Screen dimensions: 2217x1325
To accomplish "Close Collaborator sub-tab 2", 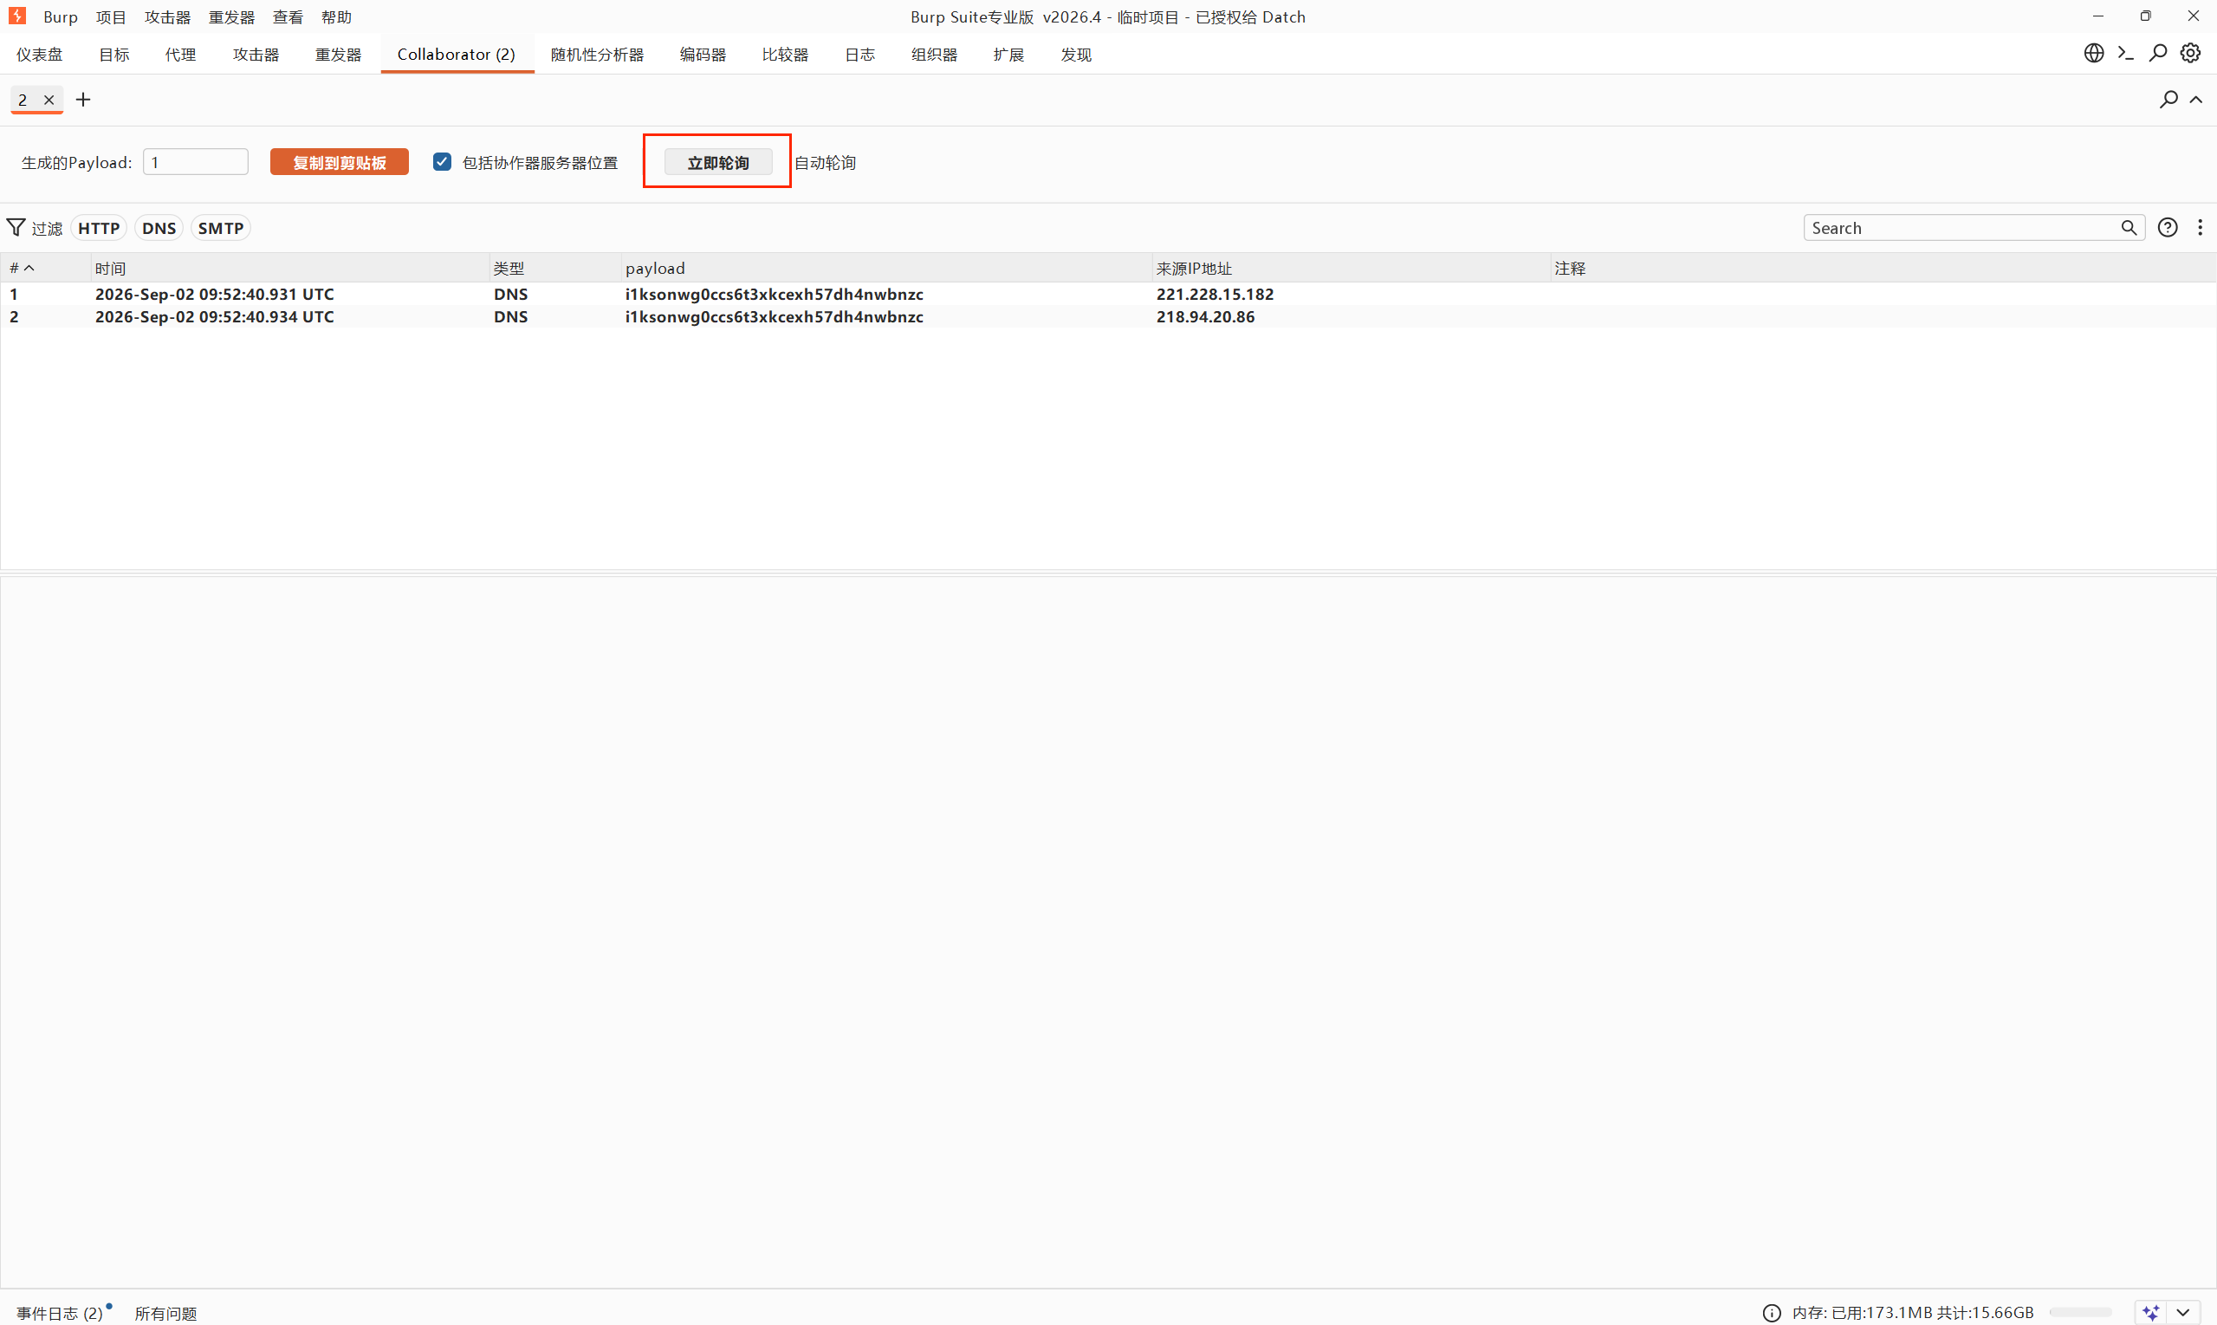I will [x=49, y=100].
